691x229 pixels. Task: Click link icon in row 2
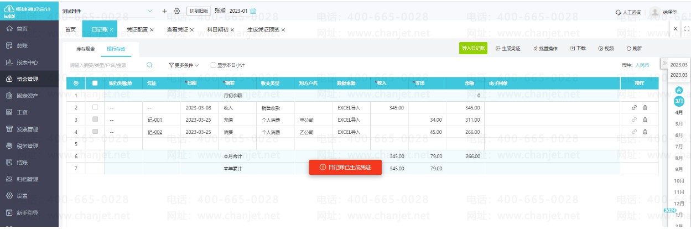[634, 107]
